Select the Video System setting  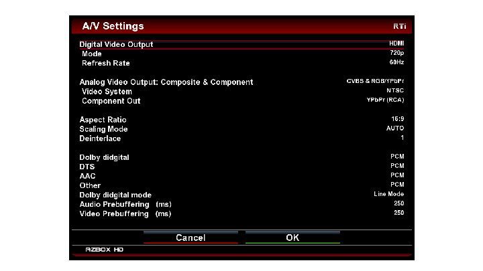107,92
